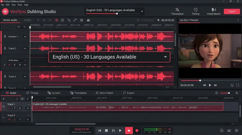The image size is (242, 135).
Task: Mute the upper Track 2 waveform track
Action: tap(25, 48)
